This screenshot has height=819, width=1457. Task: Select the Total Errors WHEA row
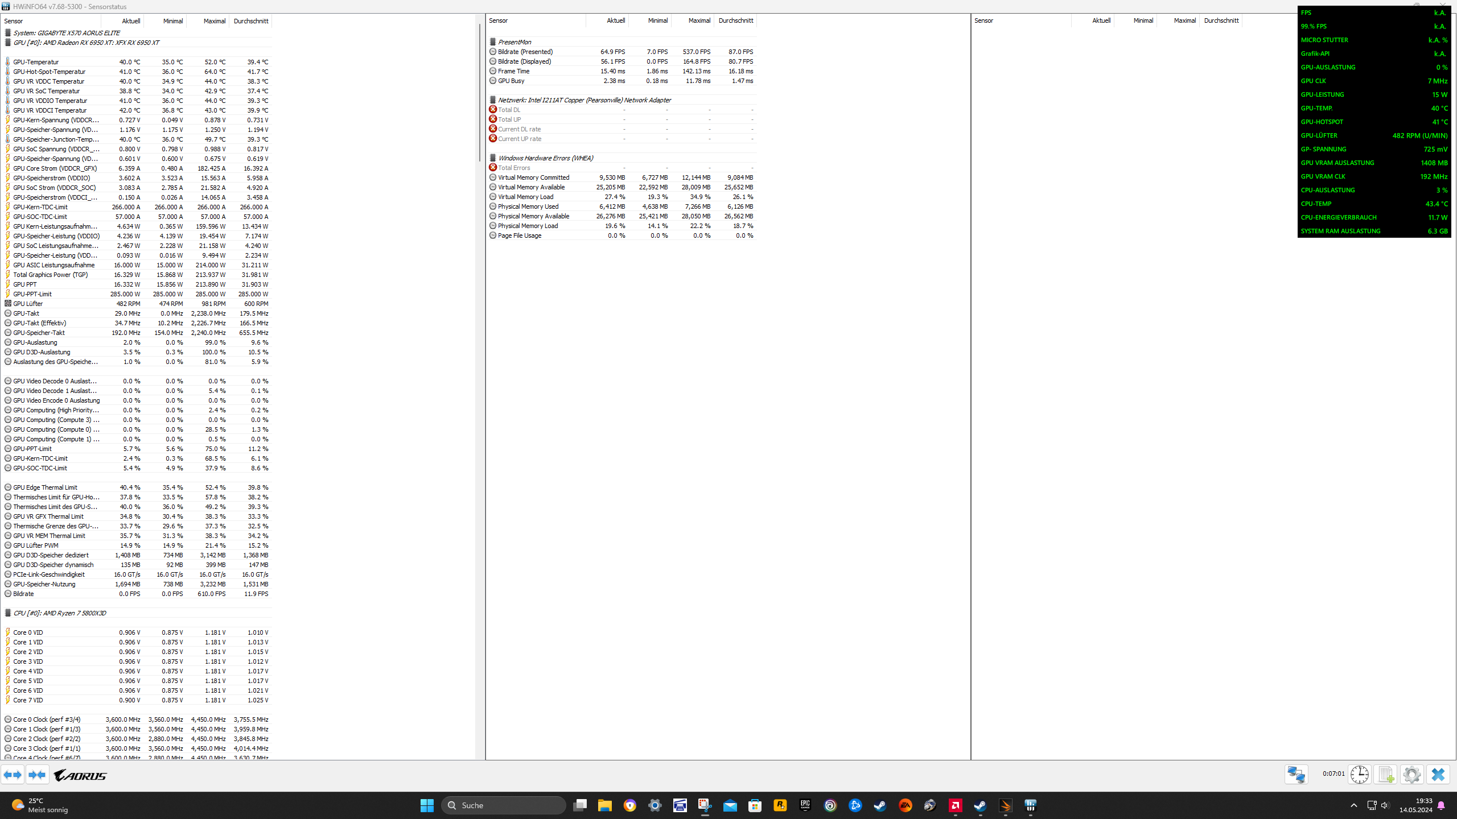(x=513, y=168)
